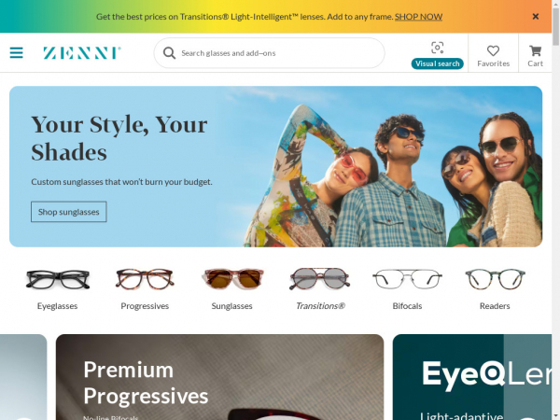Open the Premium Progressives promo card
The image size is (560, 420).
pyautogui.click(x=219, y=377)
